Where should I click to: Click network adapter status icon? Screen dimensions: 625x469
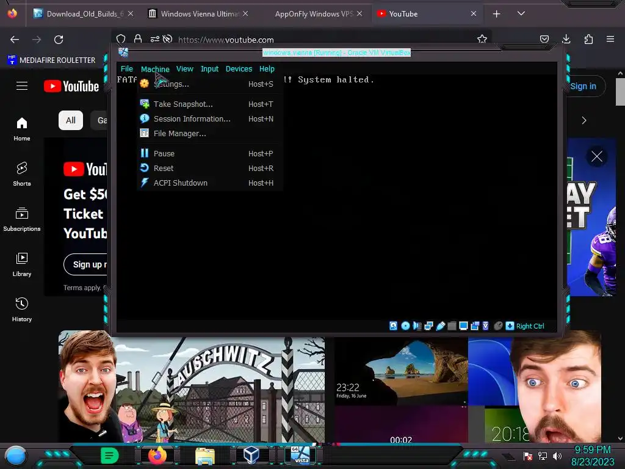(428, 326)
